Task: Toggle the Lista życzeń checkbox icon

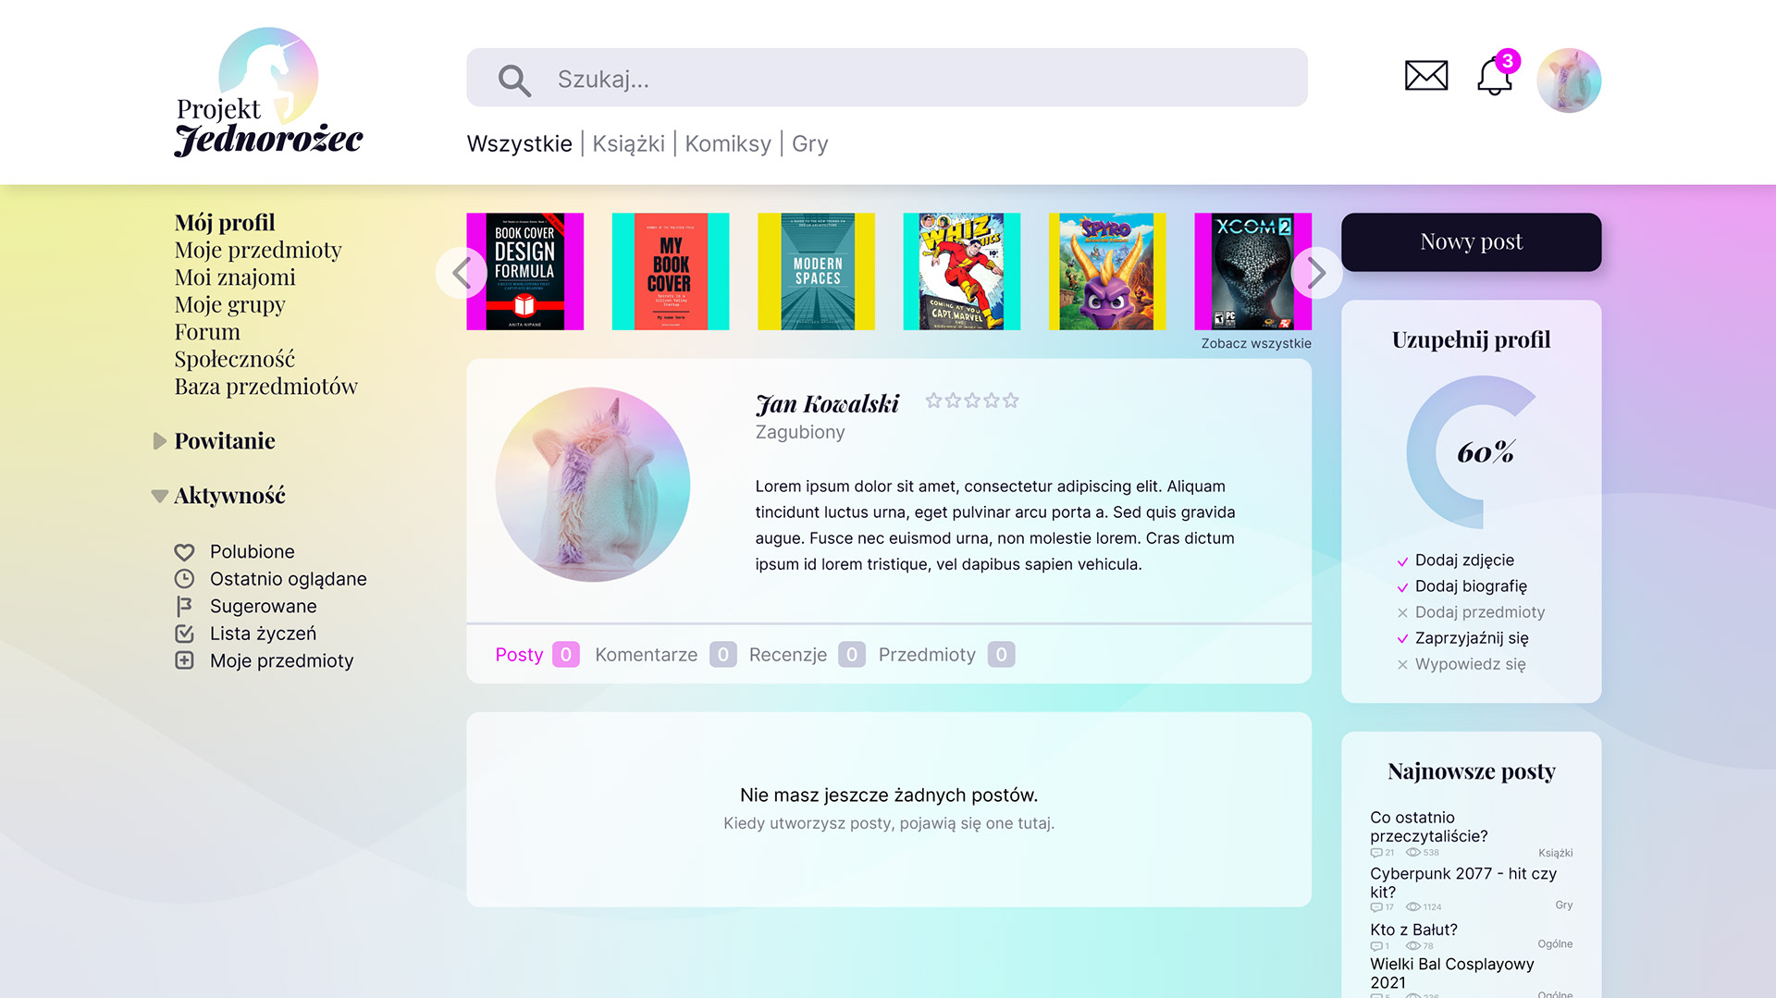Action: tap(184, 634)
